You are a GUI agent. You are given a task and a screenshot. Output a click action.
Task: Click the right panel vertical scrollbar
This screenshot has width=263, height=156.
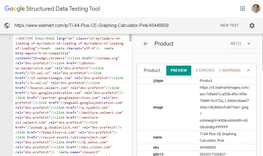coord(262,52)
